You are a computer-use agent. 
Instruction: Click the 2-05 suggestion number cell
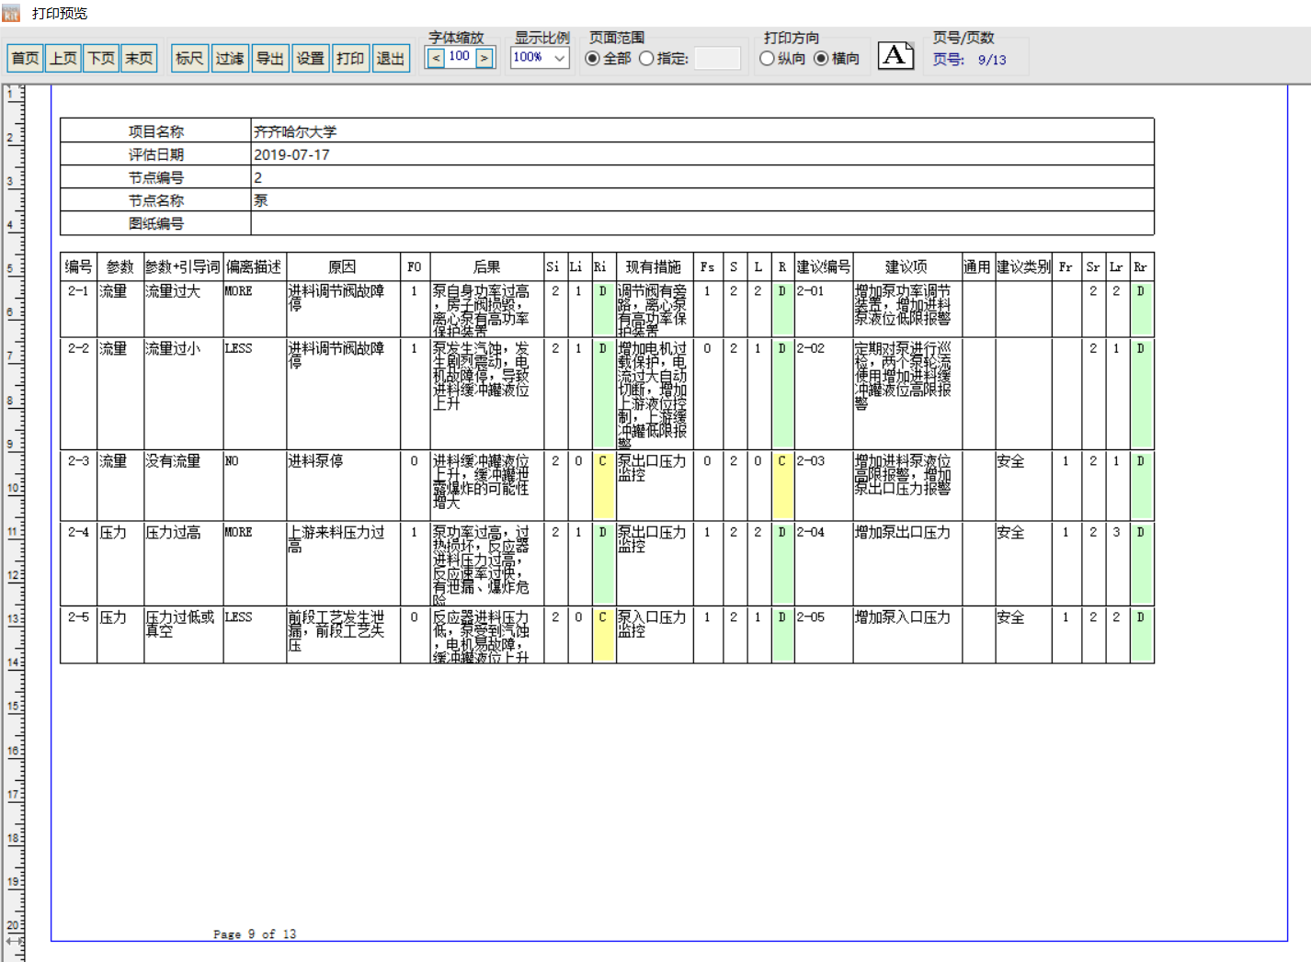click(x=824, y=635)
